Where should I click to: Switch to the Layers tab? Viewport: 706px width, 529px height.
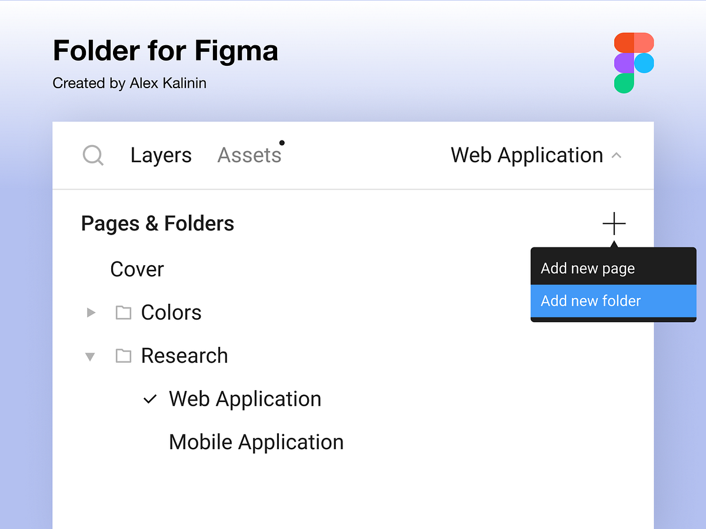point(161,155)
